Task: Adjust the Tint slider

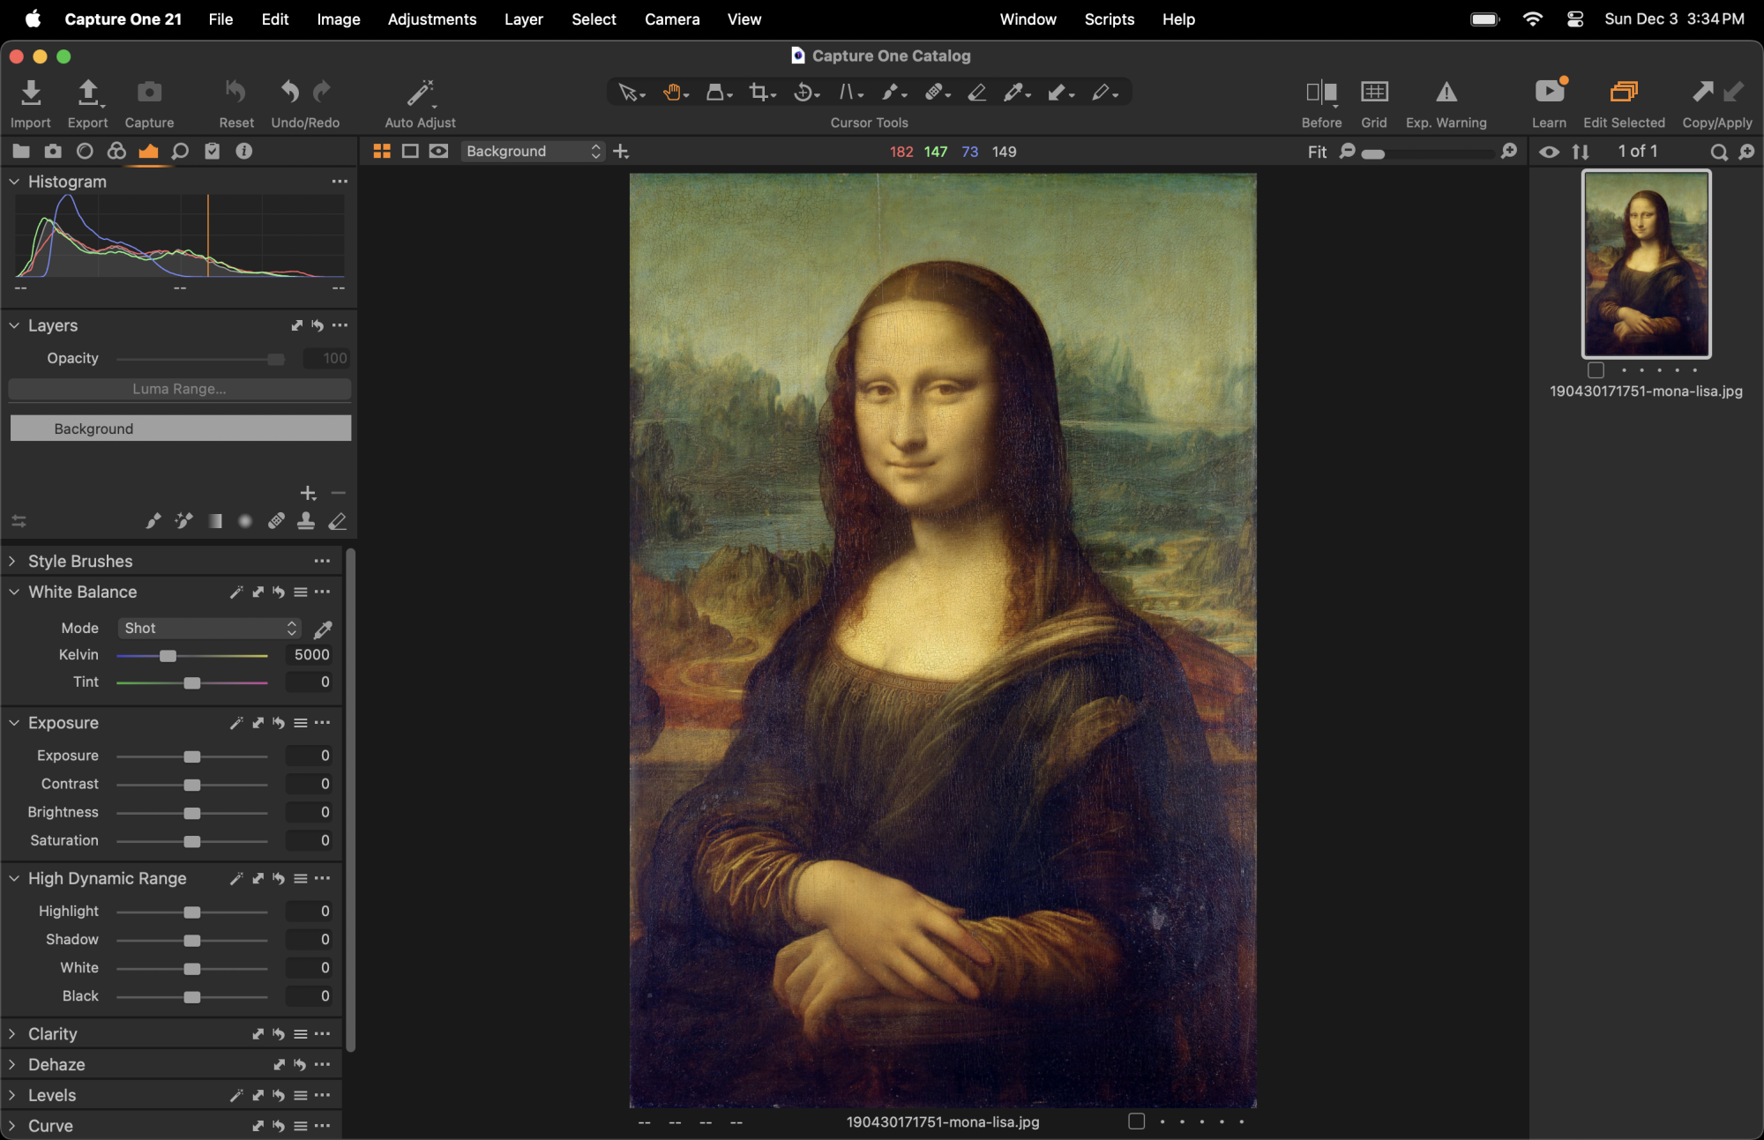Action: coord(191,683)
